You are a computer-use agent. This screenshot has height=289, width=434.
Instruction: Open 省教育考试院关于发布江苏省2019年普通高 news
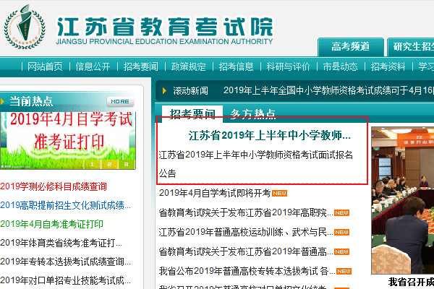click(x=246, y=251)
